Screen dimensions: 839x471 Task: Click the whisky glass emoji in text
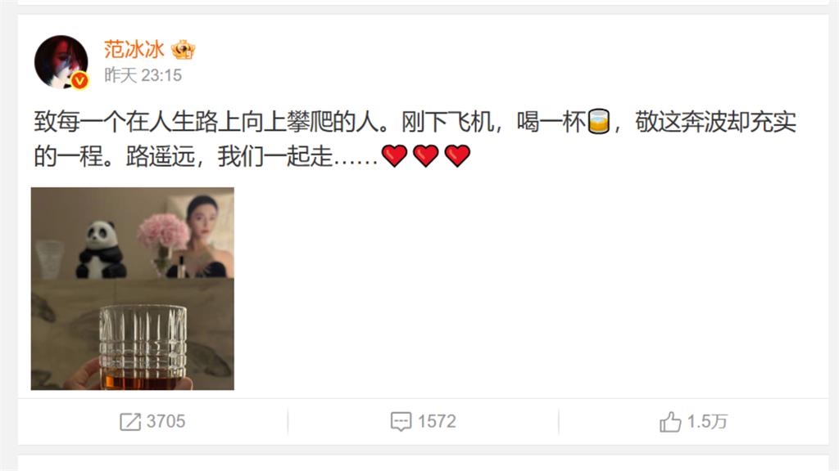pyautogui.click(x=599, y=121)
